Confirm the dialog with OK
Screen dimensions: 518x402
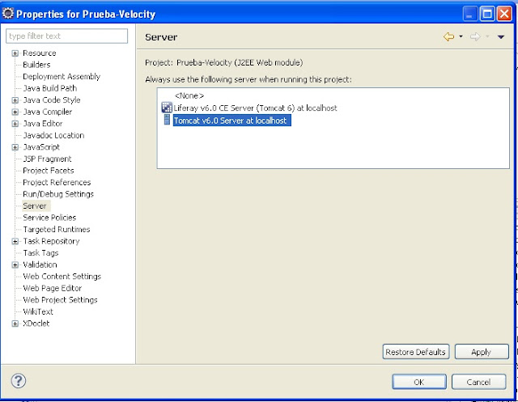click(x=418, y=382)
